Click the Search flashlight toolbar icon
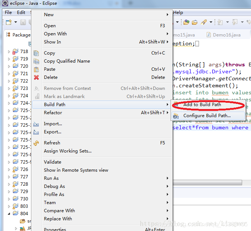Image resolution: width=251 pixels, height=231 pixels. pyautogui.click(x=204, y=22)
